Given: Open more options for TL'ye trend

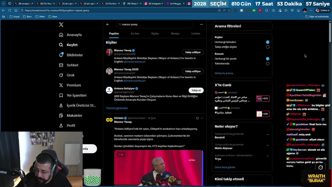Looking at the screenshot, I should [267, 156].
